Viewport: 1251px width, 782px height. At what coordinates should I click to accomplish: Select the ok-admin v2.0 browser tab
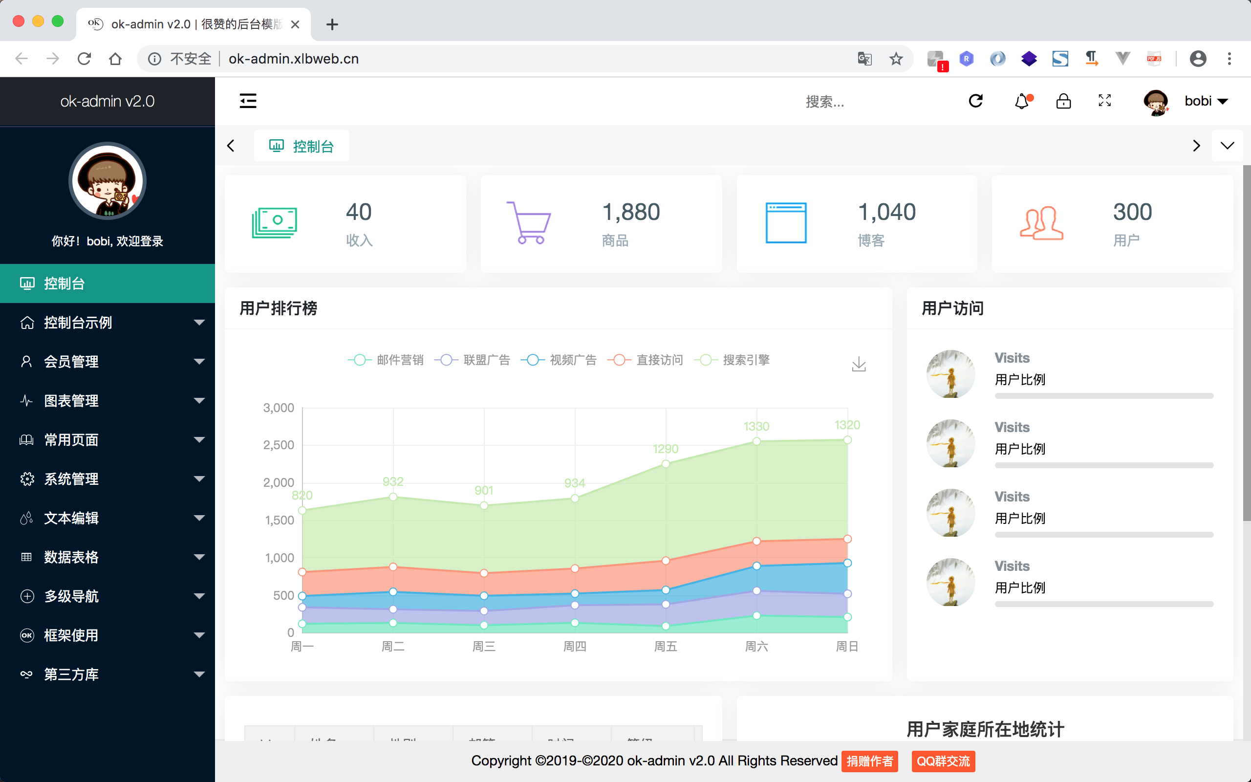tap(194, 24)
